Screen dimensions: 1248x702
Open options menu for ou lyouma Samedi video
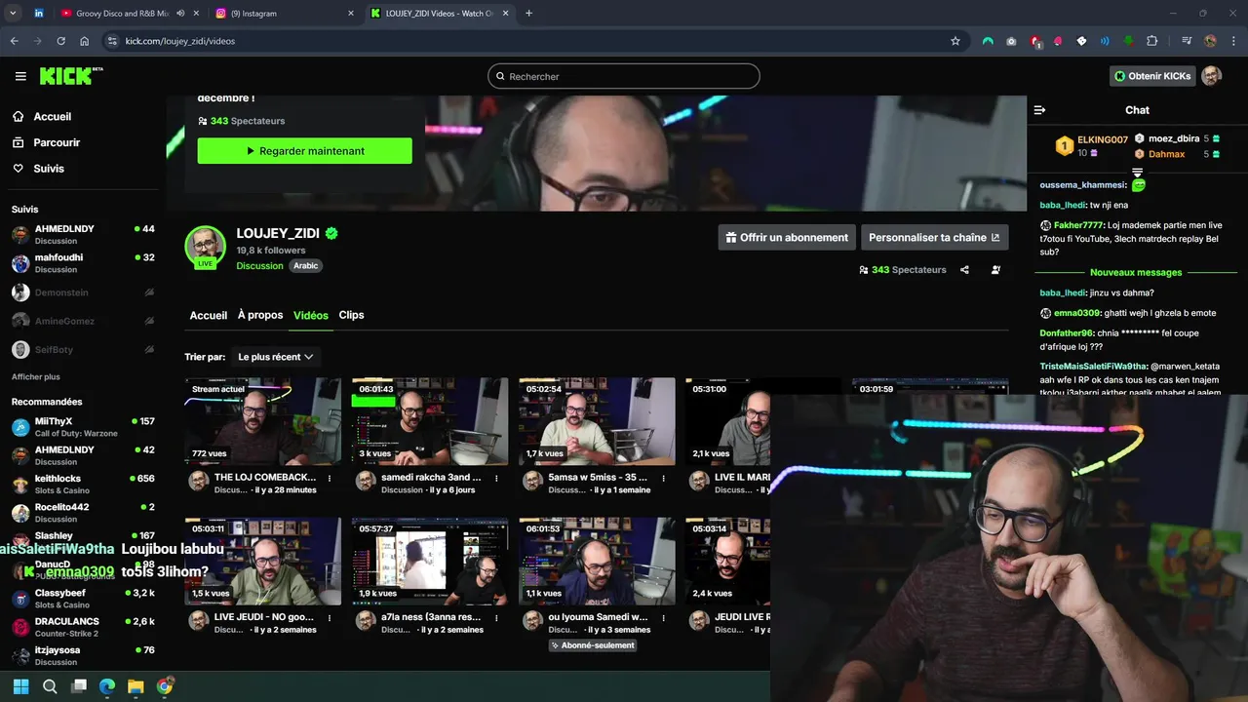(x=663, y=617)
